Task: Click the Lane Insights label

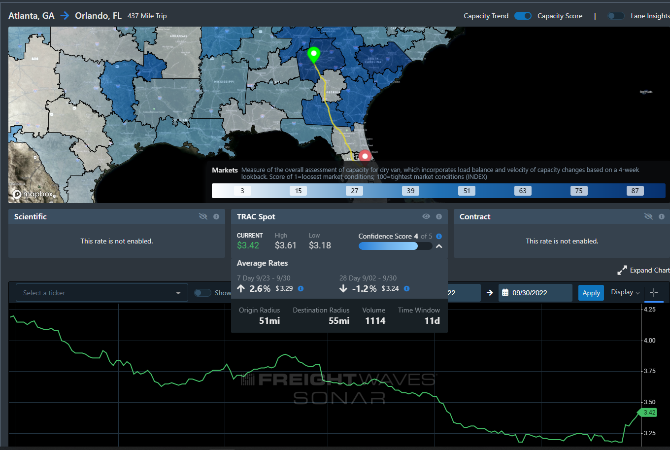Action: click(650, 16)
